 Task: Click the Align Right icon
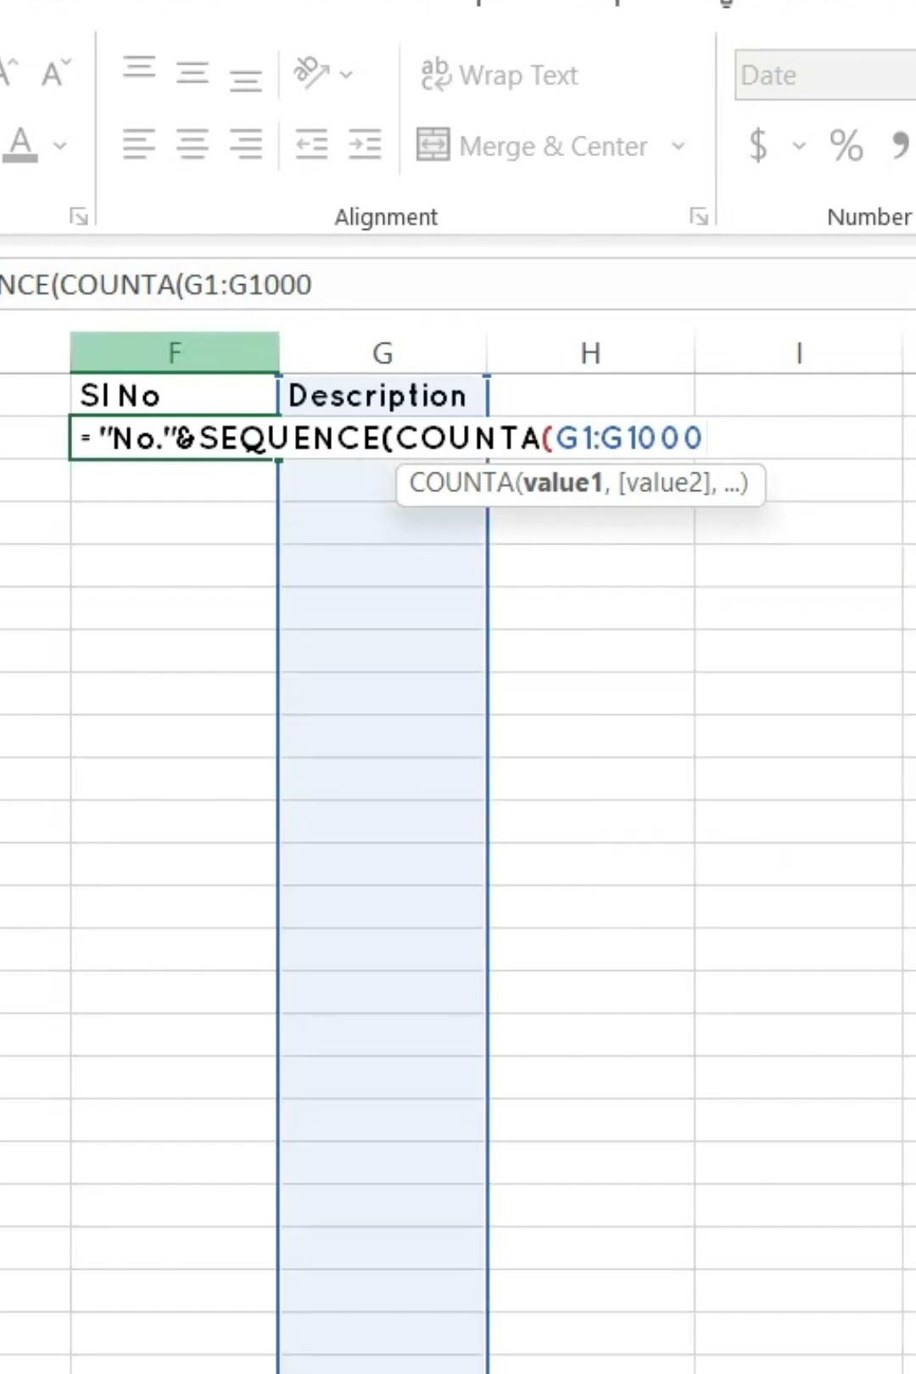245,145
